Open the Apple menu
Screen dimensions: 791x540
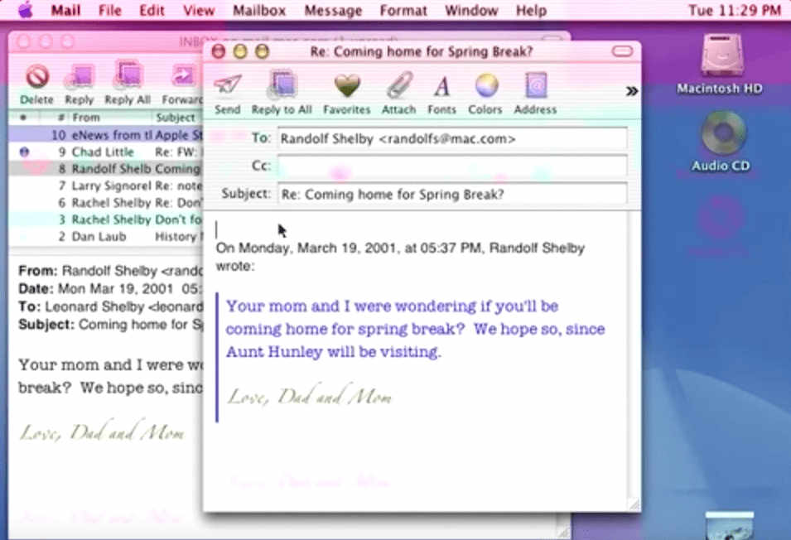pos(25,10)
